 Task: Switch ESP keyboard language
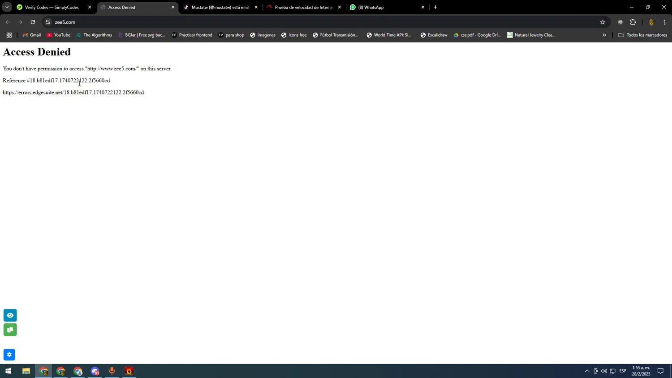click(x=623, y=371)
